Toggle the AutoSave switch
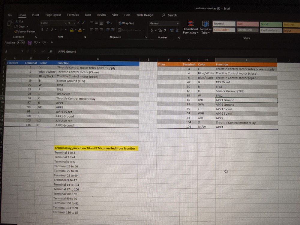The width and height of the screenshot is (300, 225). pos(20,43)
